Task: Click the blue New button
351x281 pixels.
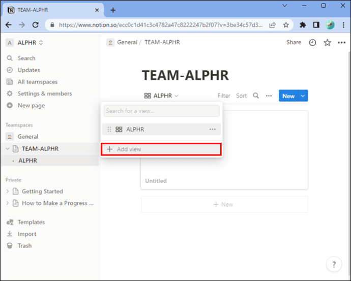Action: click(288, 96)
